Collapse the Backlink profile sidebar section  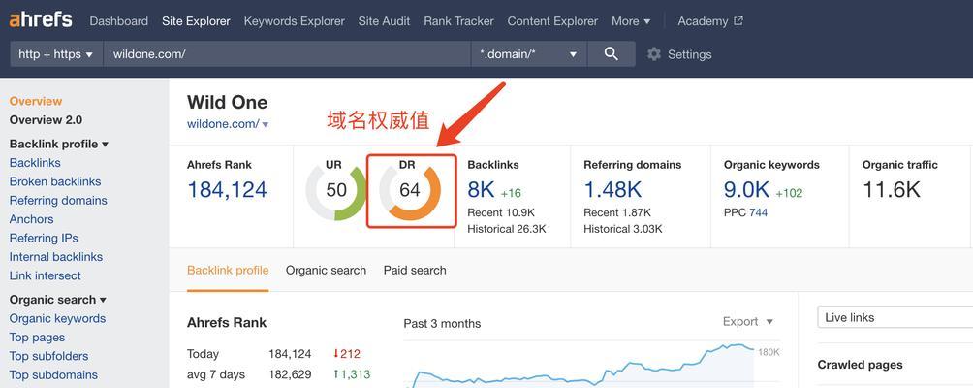pos(59,144)
